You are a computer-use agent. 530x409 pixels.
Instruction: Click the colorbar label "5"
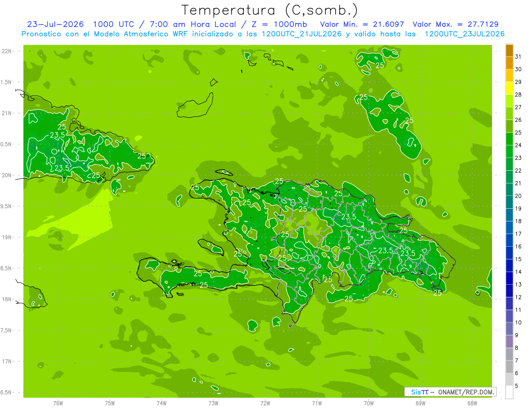click(x=517, y=386)
